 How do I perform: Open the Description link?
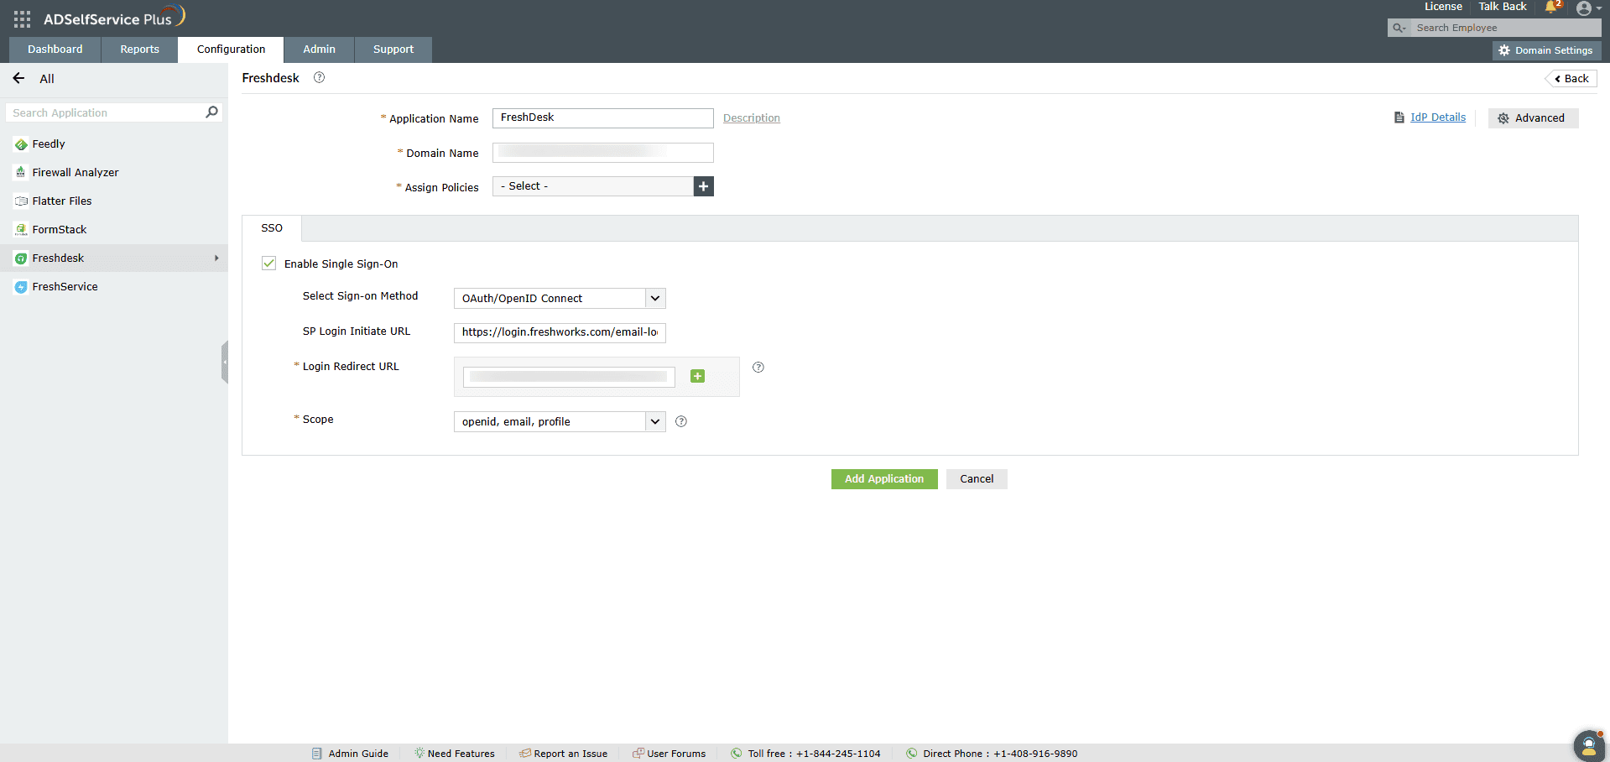coord(751,117)
